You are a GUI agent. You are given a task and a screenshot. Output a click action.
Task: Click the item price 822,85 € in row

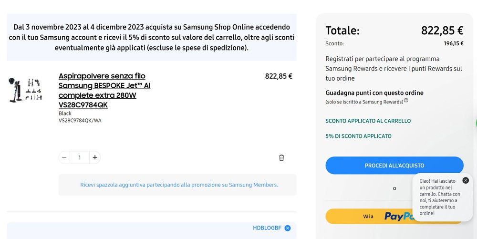coord(279,76)
